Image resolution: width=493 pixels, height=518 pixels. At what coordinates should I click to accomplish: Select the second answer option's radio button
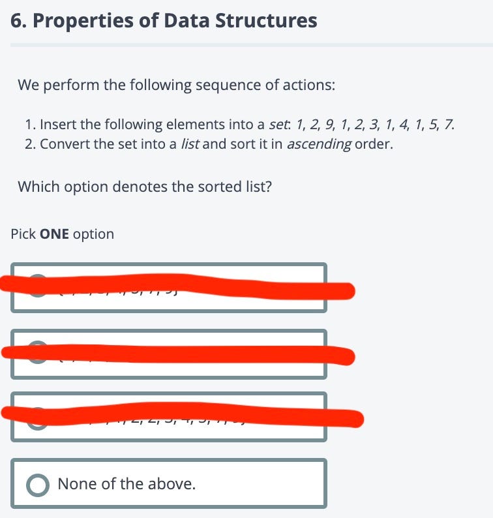point(38,352)
